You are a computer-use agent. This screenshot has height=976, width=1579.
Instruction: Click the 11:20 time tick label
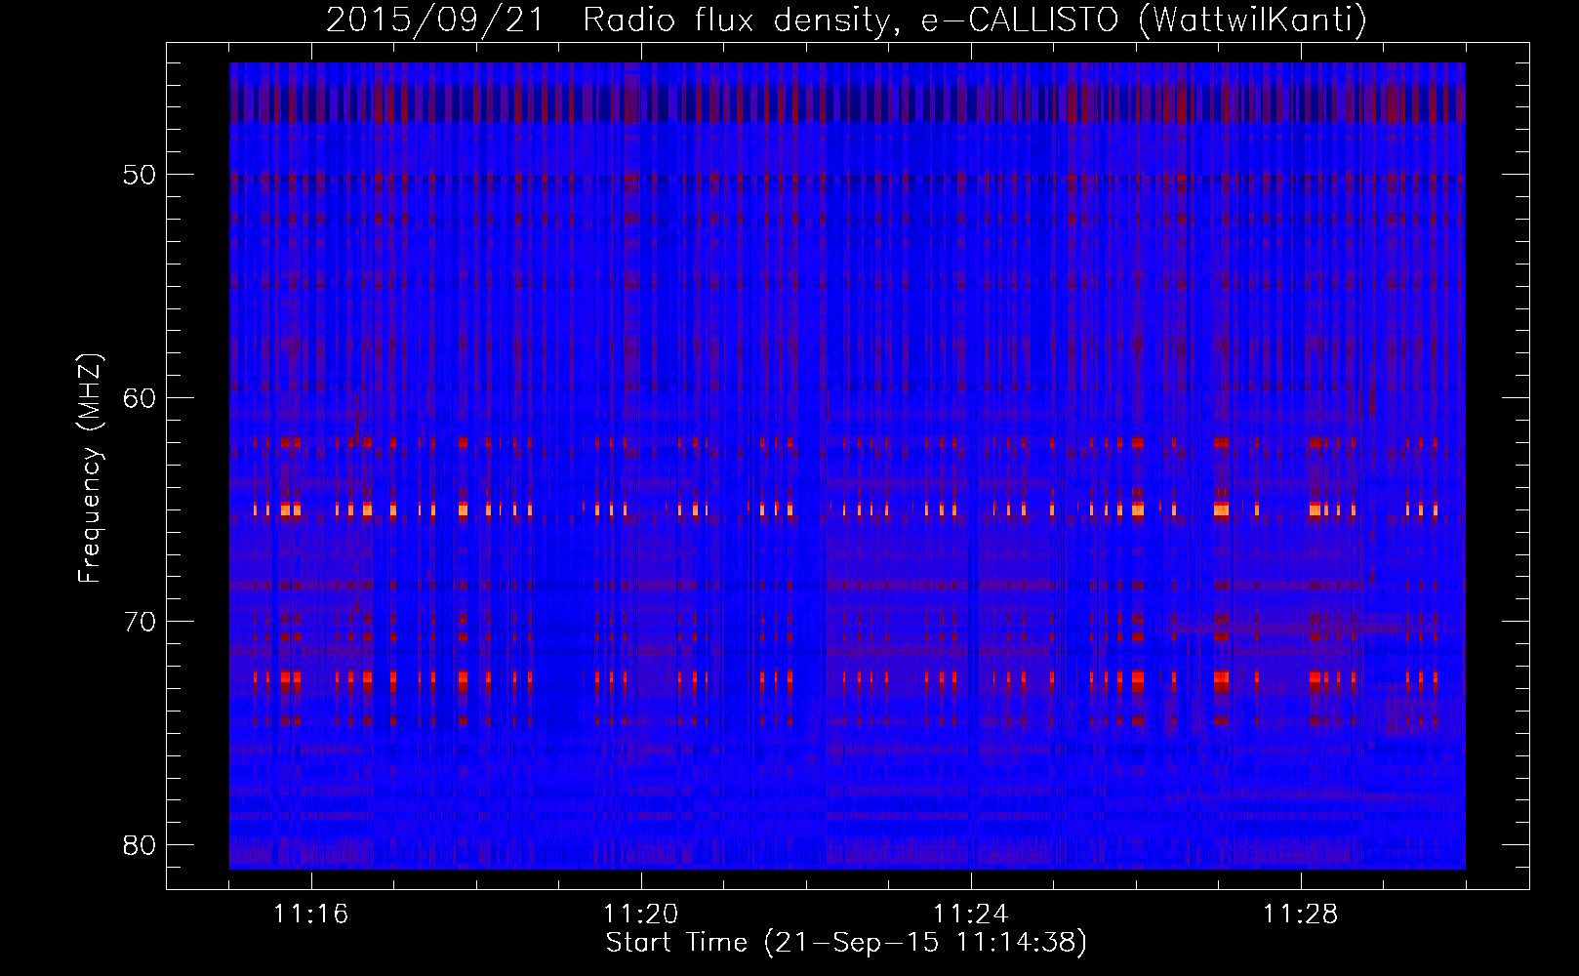[641, 915]
